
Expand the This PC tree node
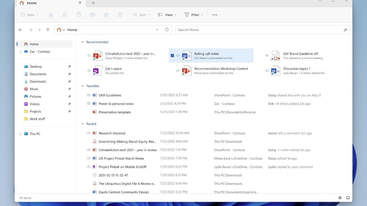[20, 134]
